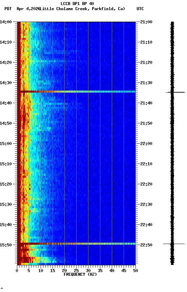The image size is (187, 292).
Task: Click the UTC '22:20' time label
Action: pyautogui.click(x=146, y=184)
